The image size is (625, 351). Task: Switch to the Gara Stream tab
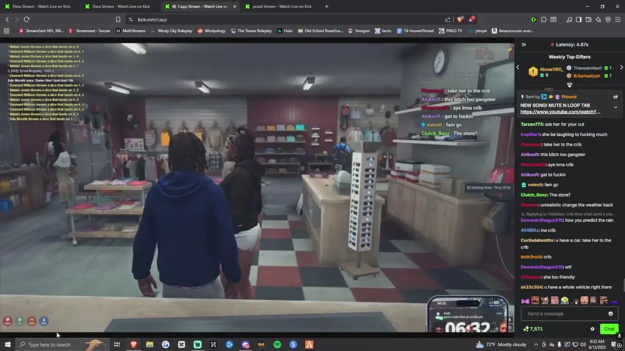(120, 6)
